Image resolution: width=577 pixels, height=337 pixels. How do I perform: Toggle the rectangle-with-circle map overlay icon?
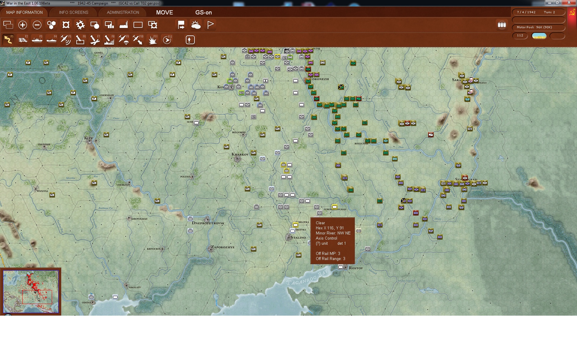95,25
